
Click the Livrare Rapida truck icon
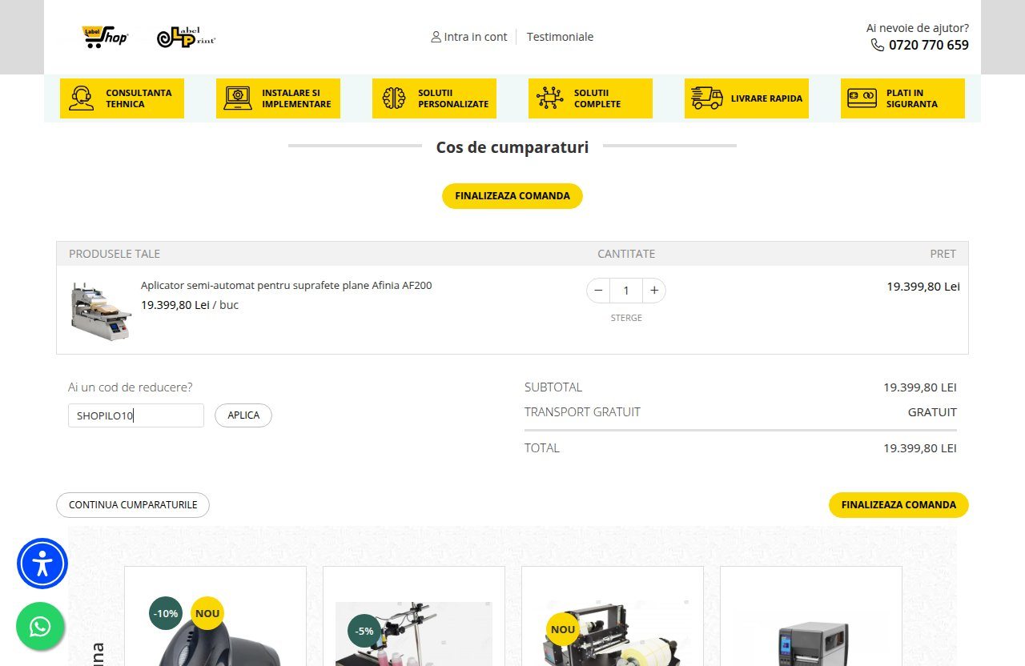(x=707, y=98)
